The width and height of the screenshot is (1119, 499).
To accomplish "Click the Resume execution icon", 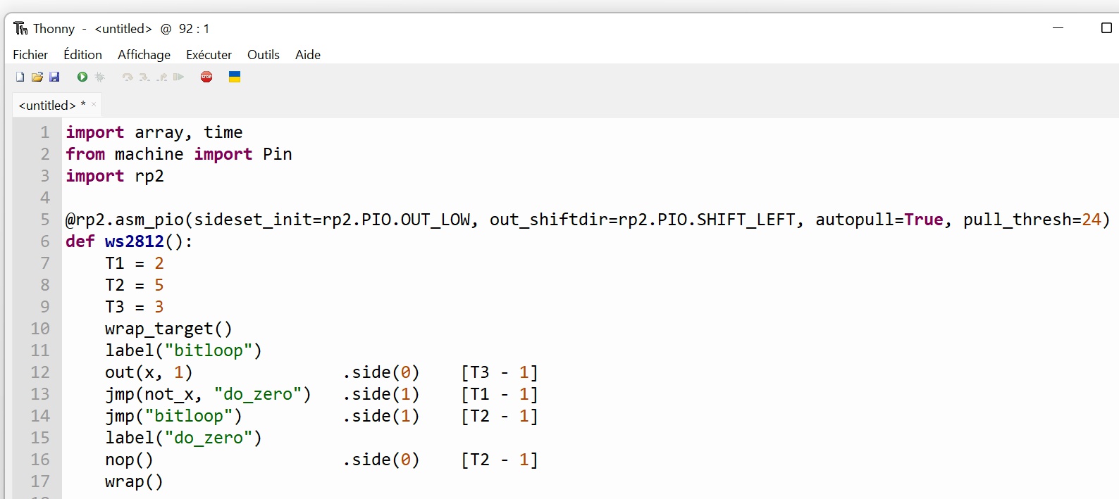I will pos(178,77).
